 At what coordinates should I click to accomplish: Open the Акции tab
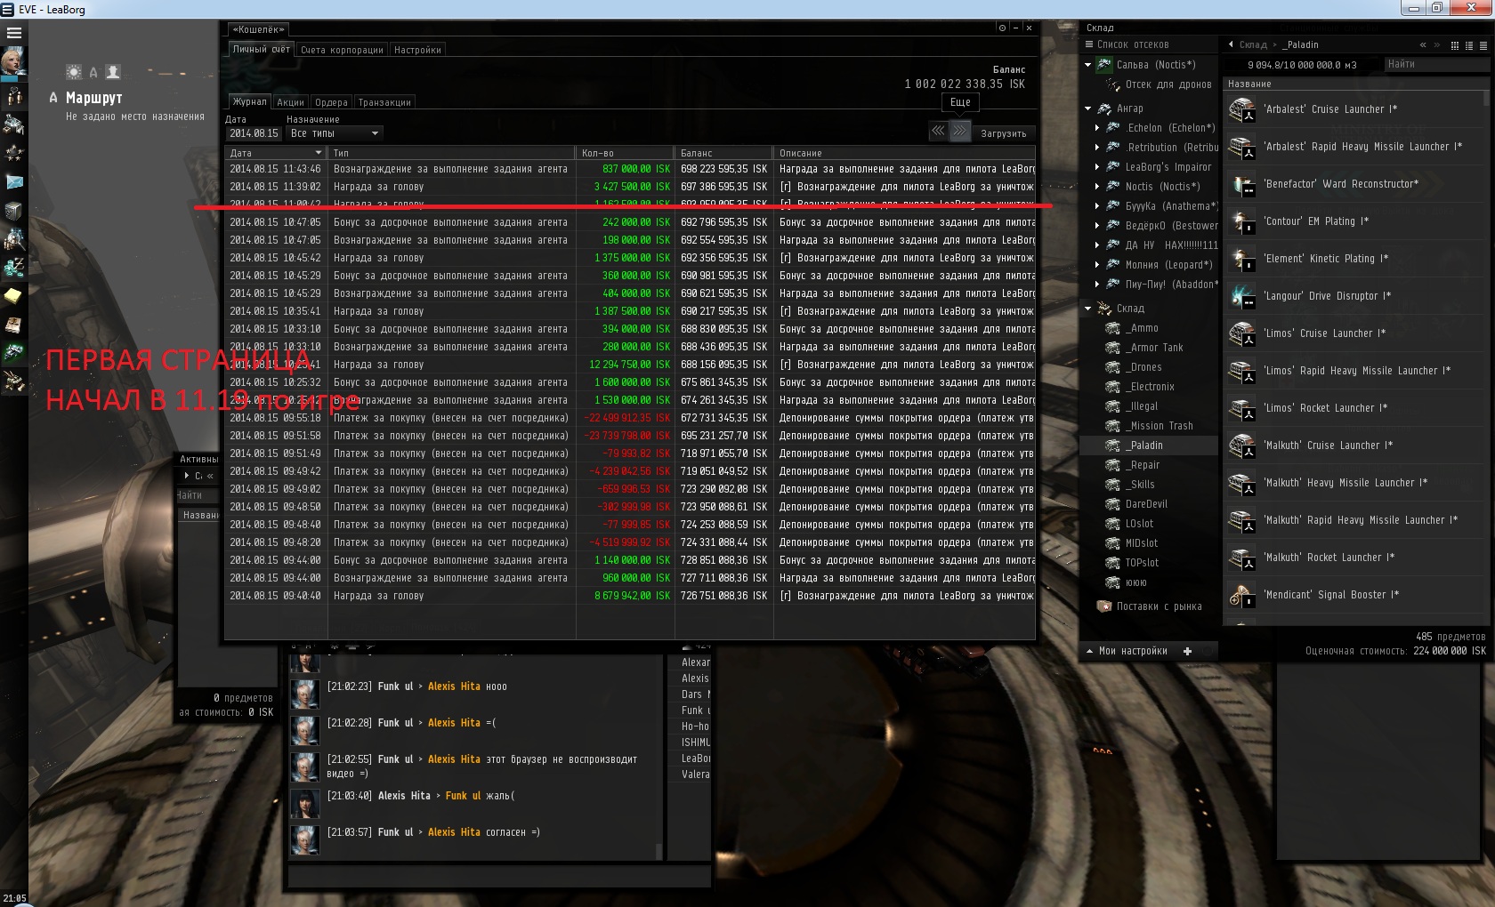[x=290, y=102]
